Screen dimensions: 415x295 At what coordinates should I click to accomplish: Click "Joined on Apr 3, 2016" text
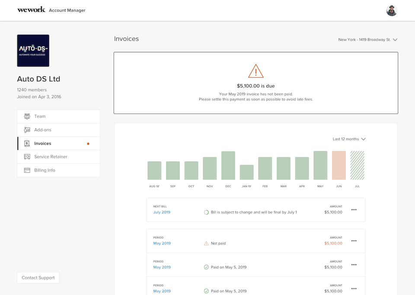39,96
